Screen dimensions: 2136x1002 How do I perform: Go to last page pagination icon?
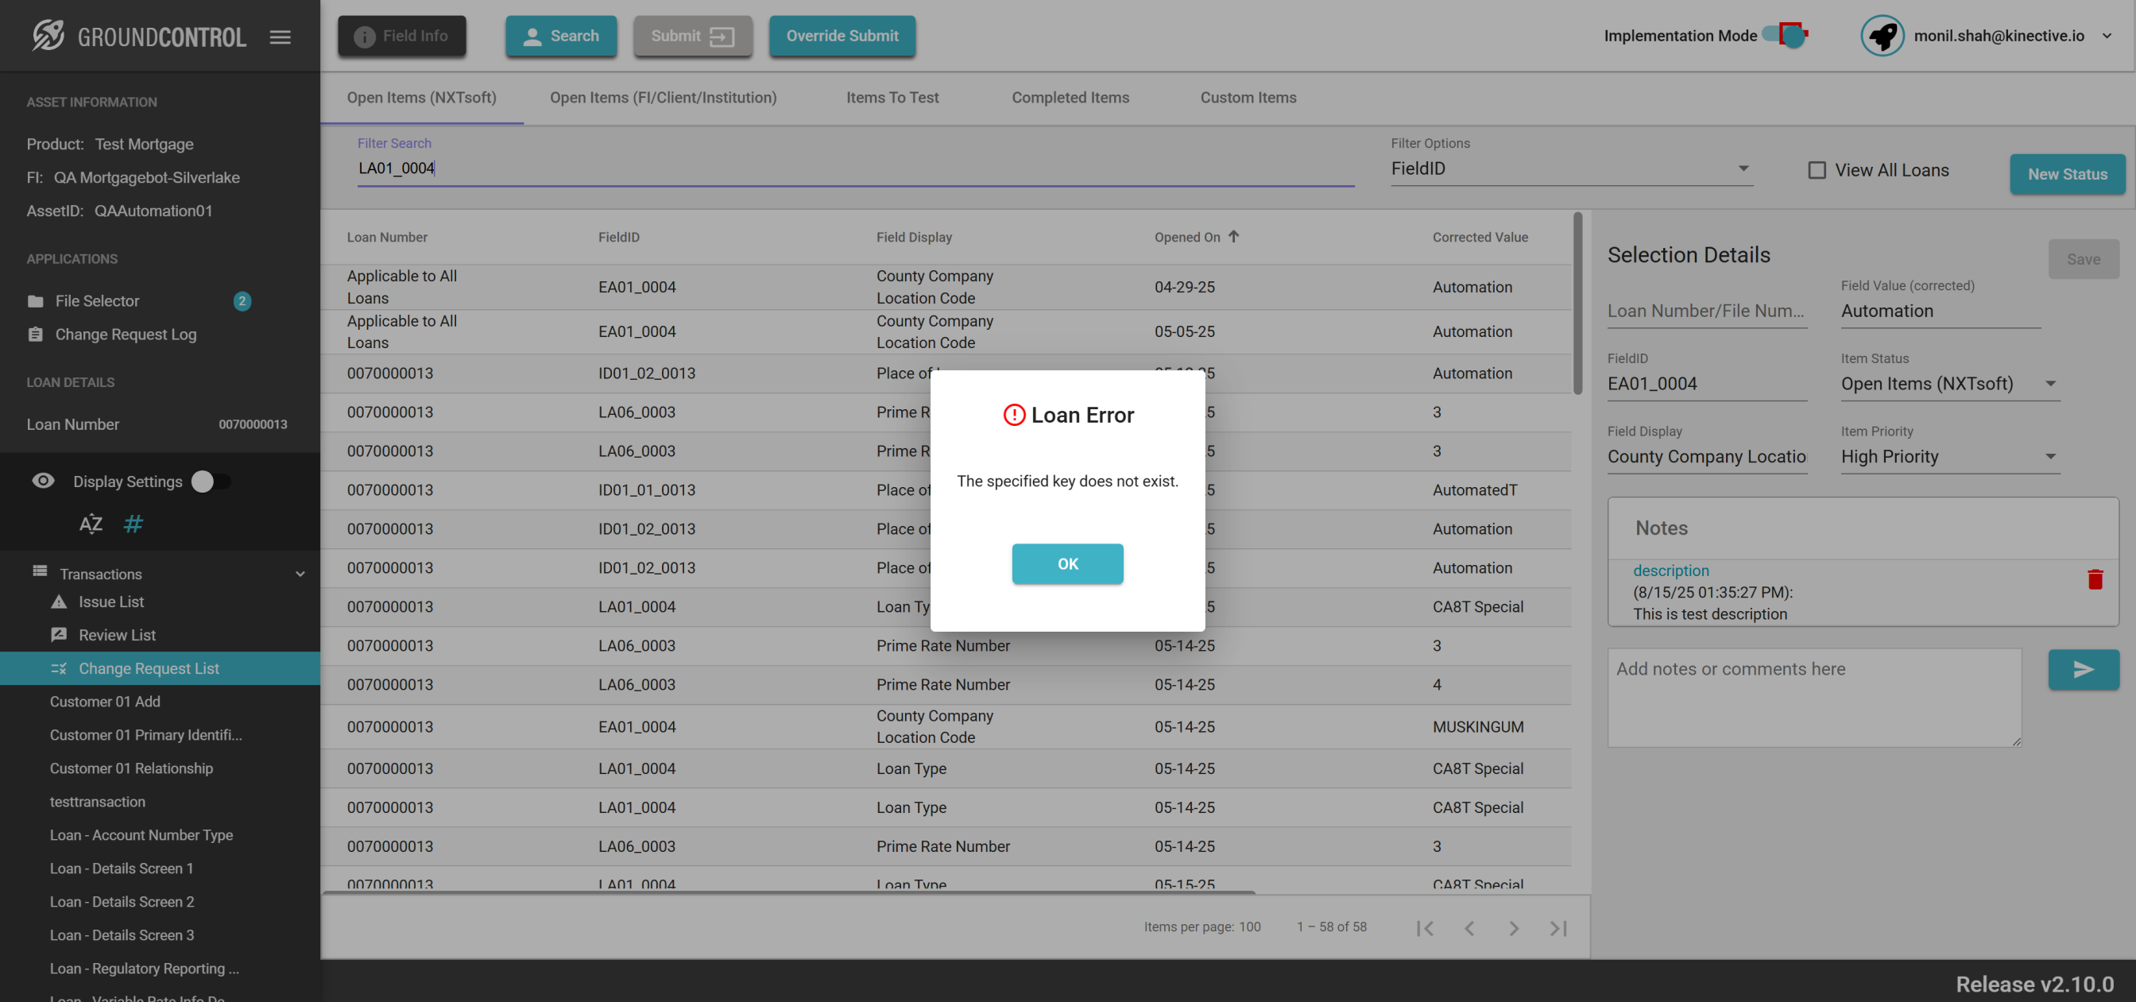click(x=1558, y=928)
